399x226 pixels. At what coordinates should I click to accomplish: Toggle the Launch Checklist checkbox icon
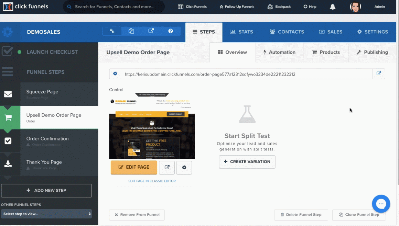[8, 52]
